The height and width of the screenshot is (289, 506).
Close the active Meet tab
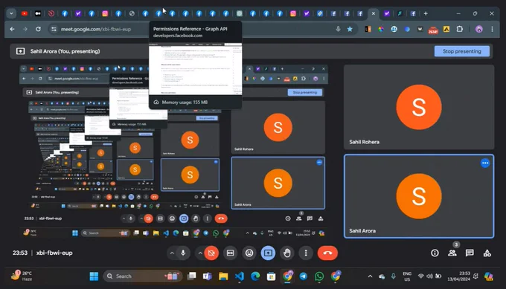click(x=374, y=13)
